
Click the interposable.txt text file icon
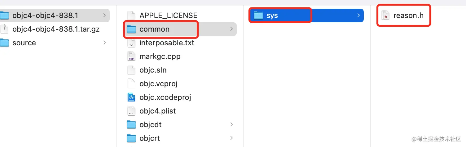[x=132, y=43]
